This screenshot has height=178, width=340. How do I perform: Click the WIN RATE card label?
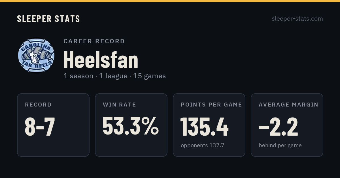(x=120, y=105)
